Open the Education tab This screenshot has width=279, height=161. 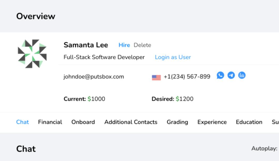[249, 122]
